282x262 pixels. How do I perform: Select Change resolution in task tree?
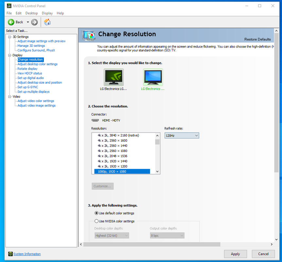point(30,60)
